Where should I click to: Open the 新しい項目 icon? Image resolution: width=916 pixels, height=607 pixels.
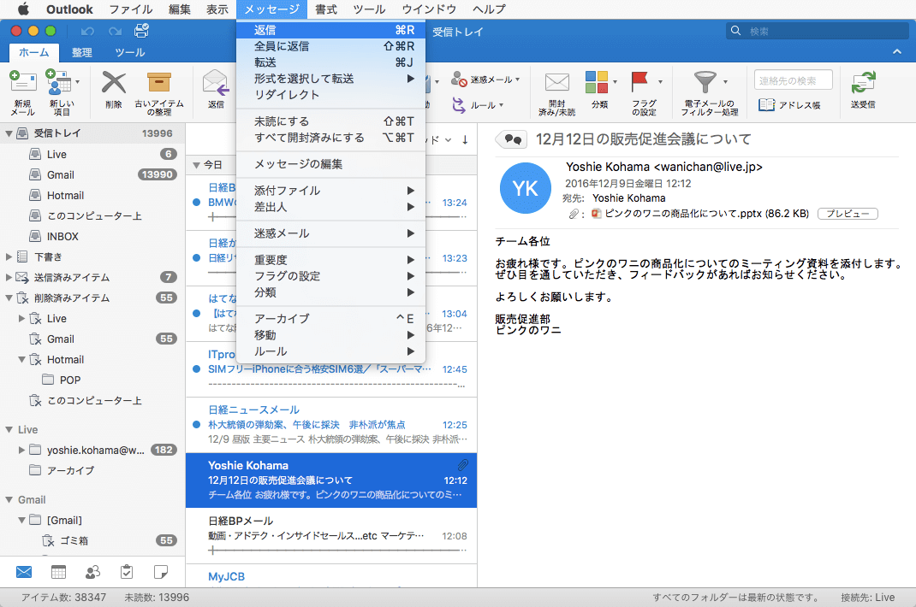58,82
